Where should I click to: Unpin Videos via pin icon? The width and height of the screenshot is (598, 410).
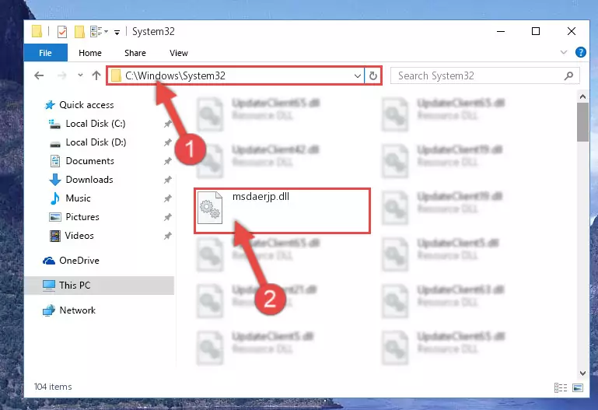[x=167, y=236]
